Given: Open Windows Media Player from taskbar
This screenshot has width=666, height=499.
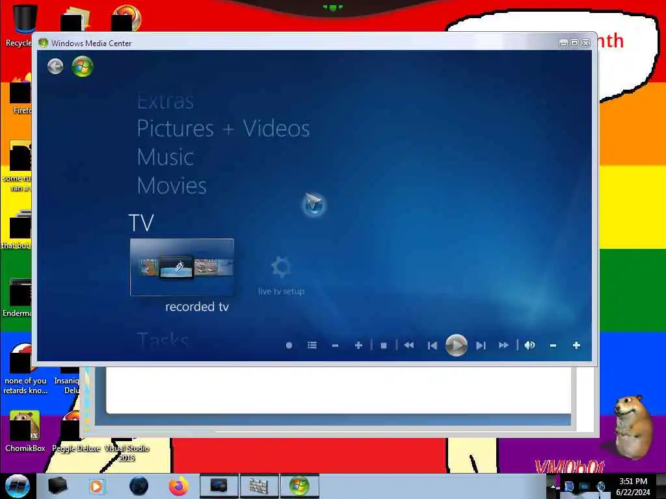Looking at the screenshot, I should [x=96, y=486].
